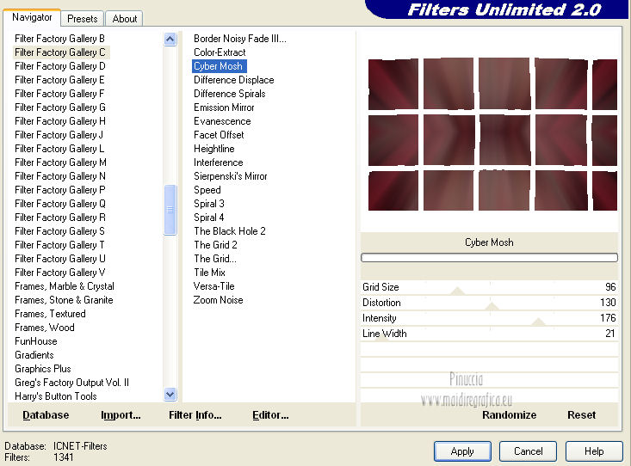The height and width of the screenshot is (466, 631).
Task: Reset the filter settings
Action: (x=582, y=415)
